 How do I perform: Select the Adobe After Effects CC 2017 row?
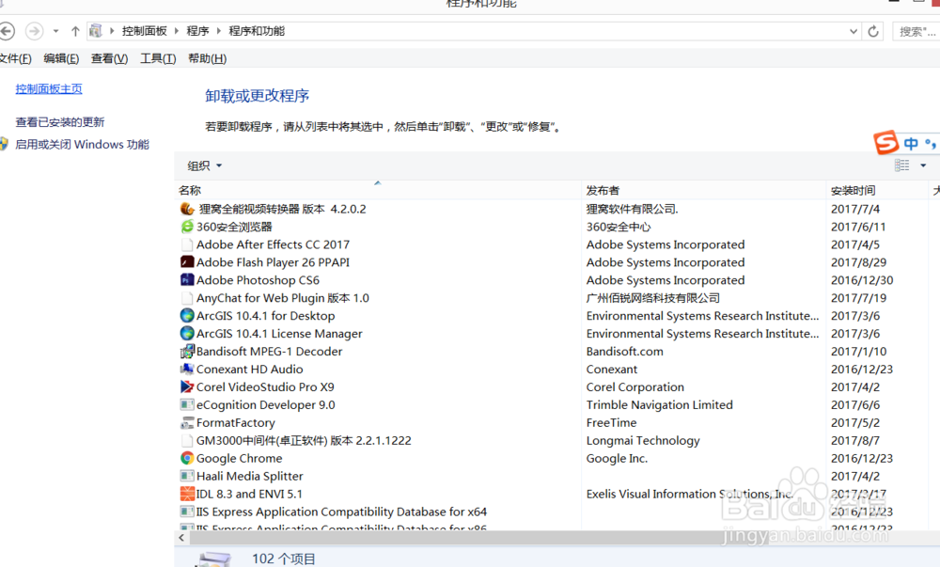coord(556,244)
